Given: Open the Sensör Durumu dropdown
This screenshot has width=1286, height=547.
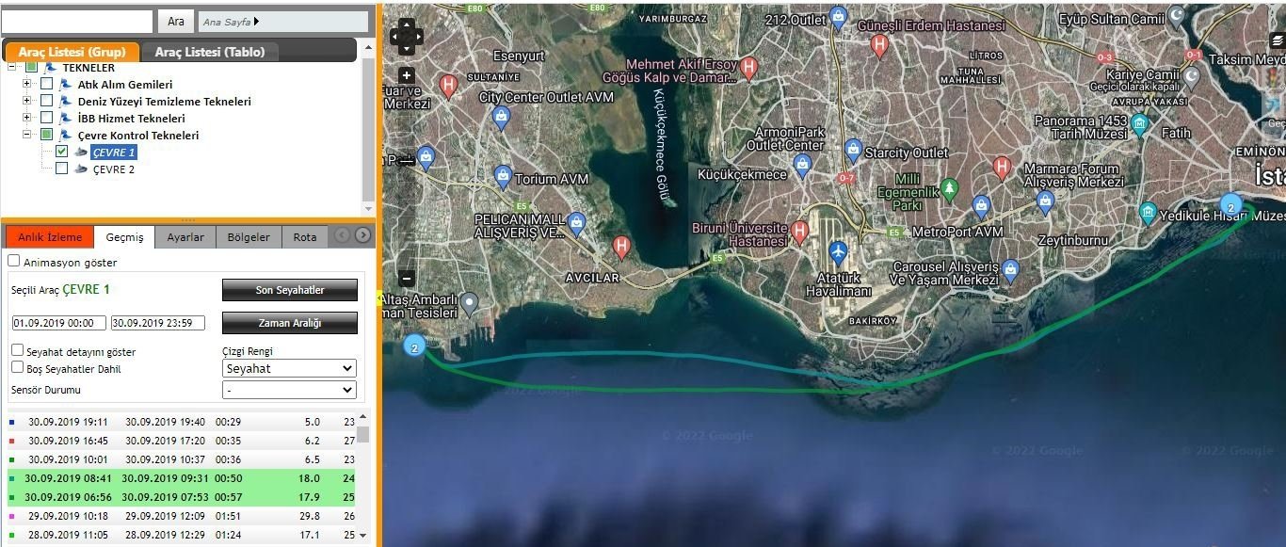Looking at the screenshot, I should (289, 390).
